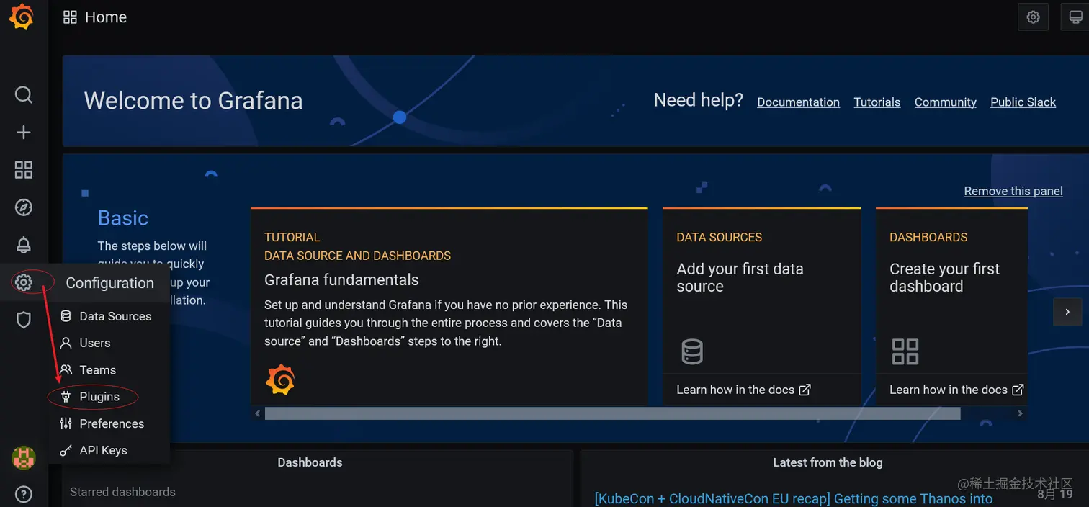The height and width of the screenshot is (507, 1089).
Task: Select Plugins from the Configuration menu
Action: click(99, 396)
